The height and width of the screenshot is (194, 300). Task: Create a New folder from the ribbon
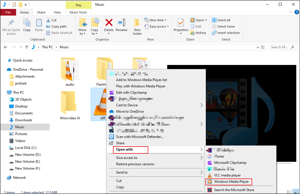[x=137, y=26]
